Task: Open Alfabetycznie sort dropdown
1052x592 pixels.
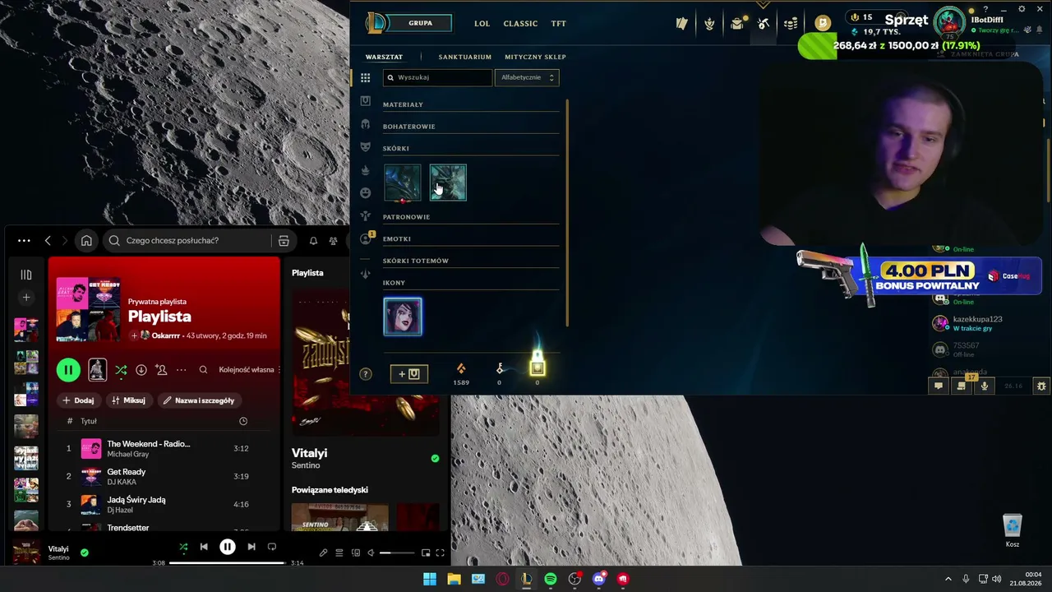Action: coord(527,77)
